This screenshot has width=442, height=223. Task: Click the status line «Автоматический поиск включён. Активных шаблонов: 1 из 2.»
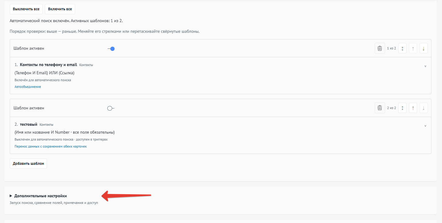[x=66, y=21]
